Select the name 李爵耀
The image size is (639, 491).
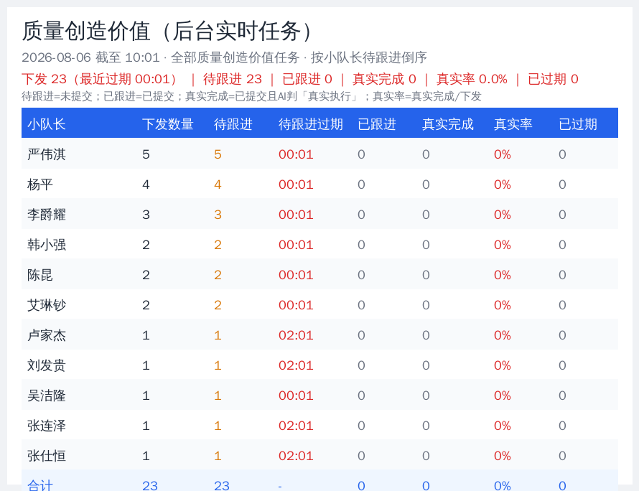[47, 215]
